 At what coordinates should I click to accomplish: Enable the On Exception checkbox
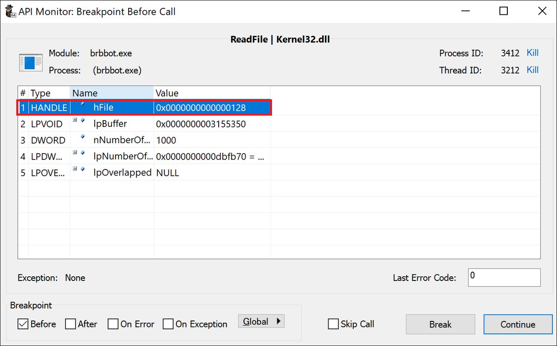point(168,324)
